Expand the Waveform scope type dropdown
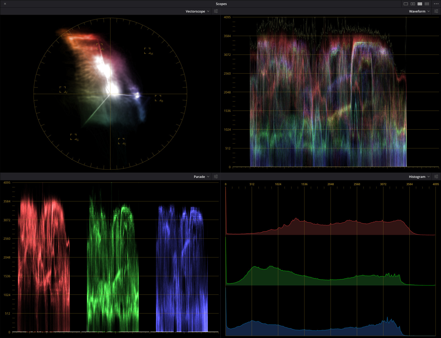Screen dimensions: 441x338 419,11
